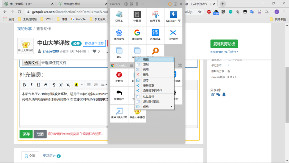
Task: Select 粘贴图标 in the context menu
Action: coord(155,97)
